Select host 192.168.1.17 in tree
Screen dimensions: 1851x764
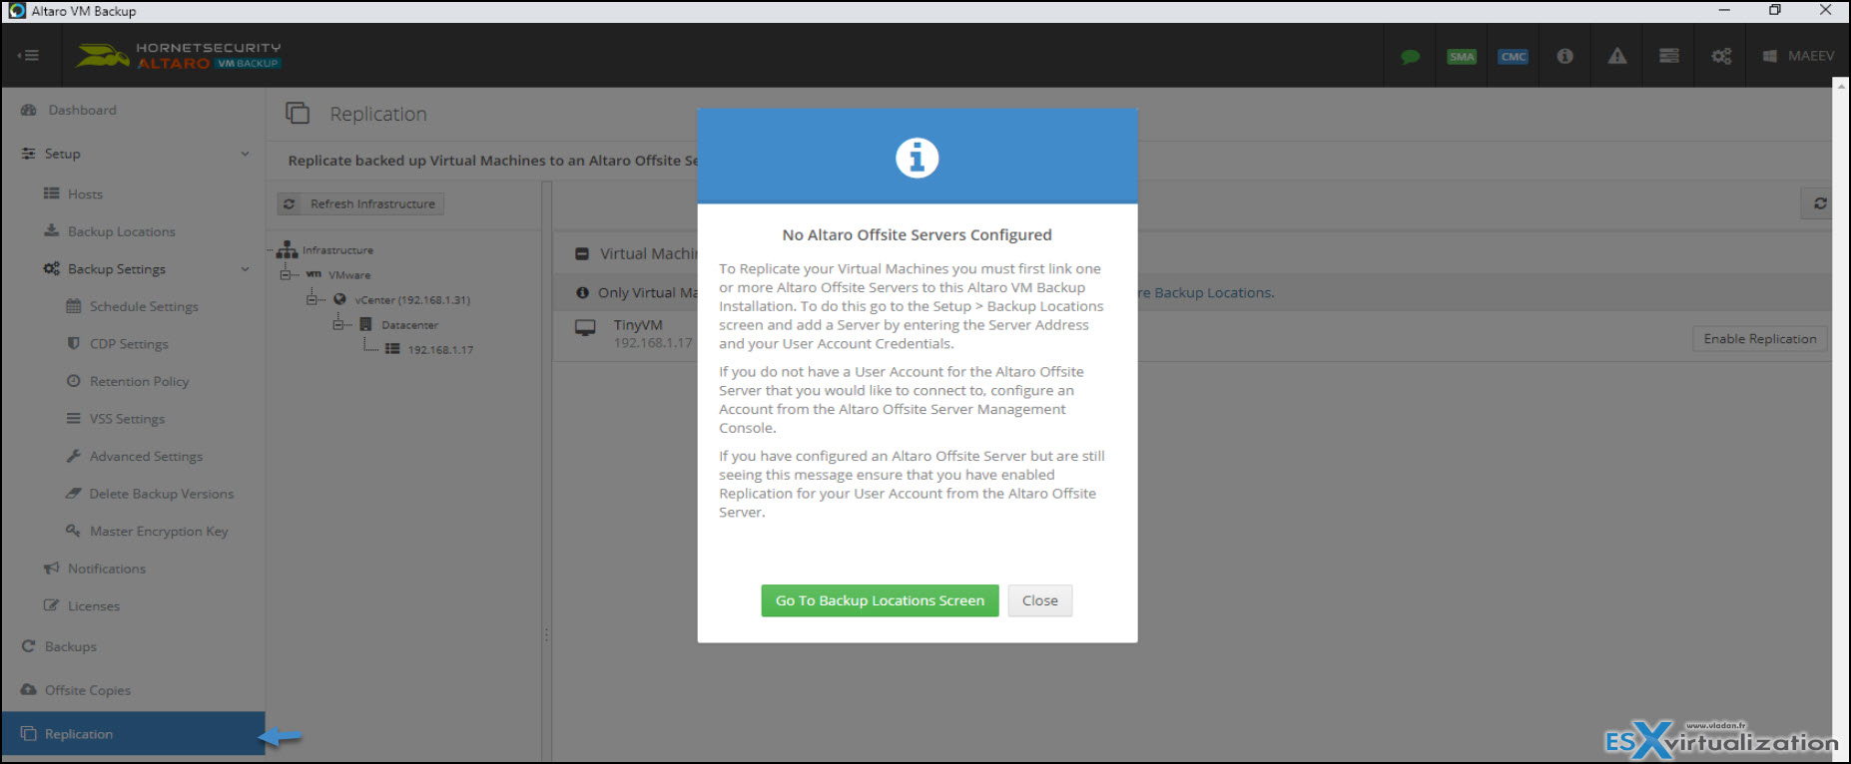coord(440,350)
